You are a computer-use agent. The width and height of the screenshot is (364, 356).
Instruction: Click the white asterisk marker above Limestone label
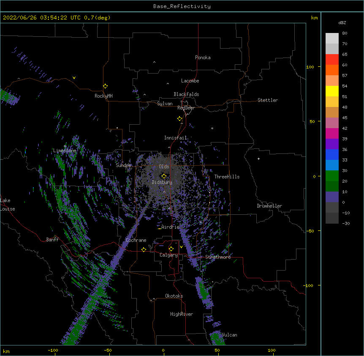point(65,146)
